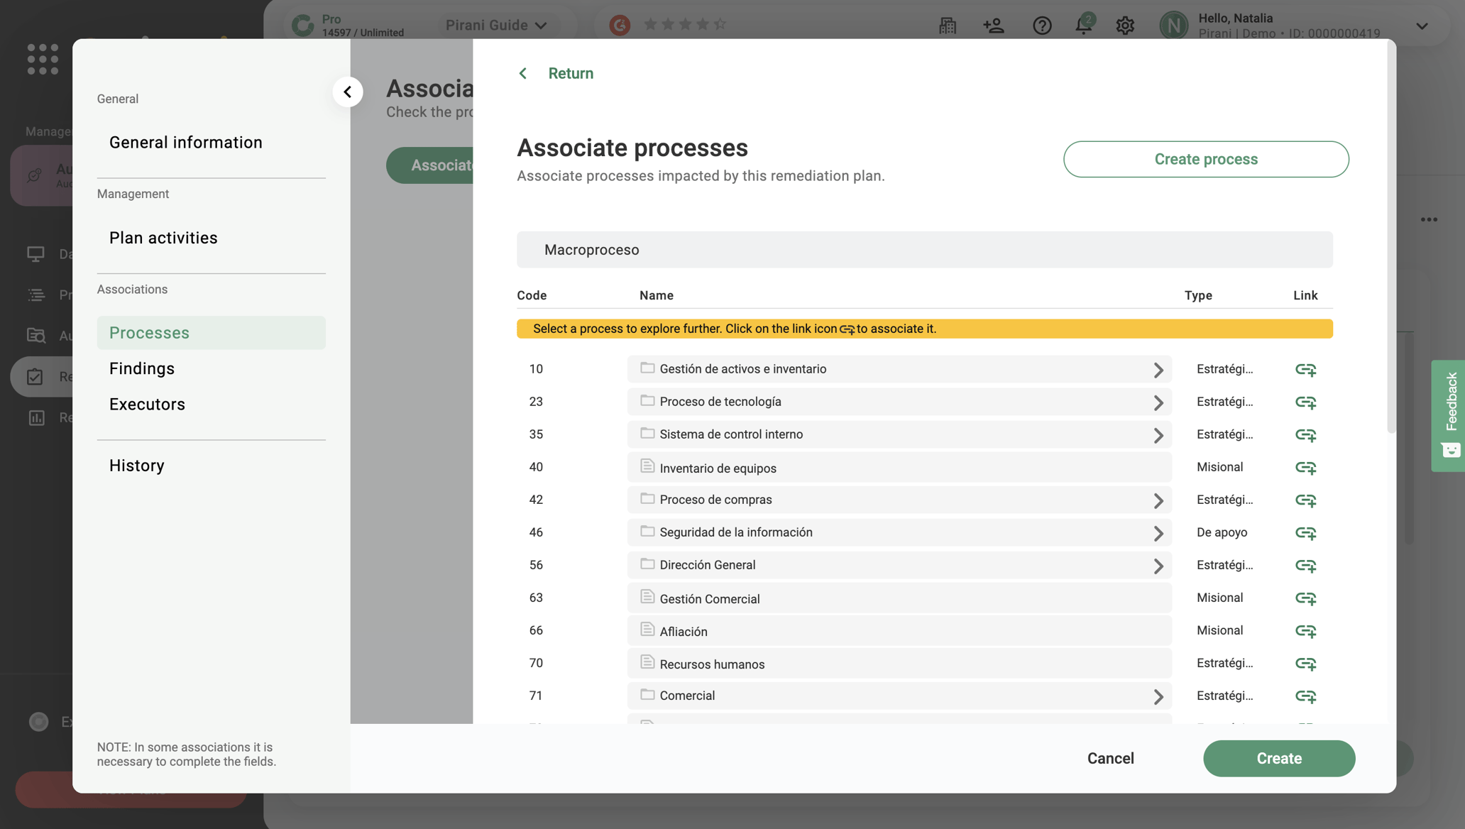Cancel the process association dialog
1465x829 pixels.
[x=1110, y=758]
